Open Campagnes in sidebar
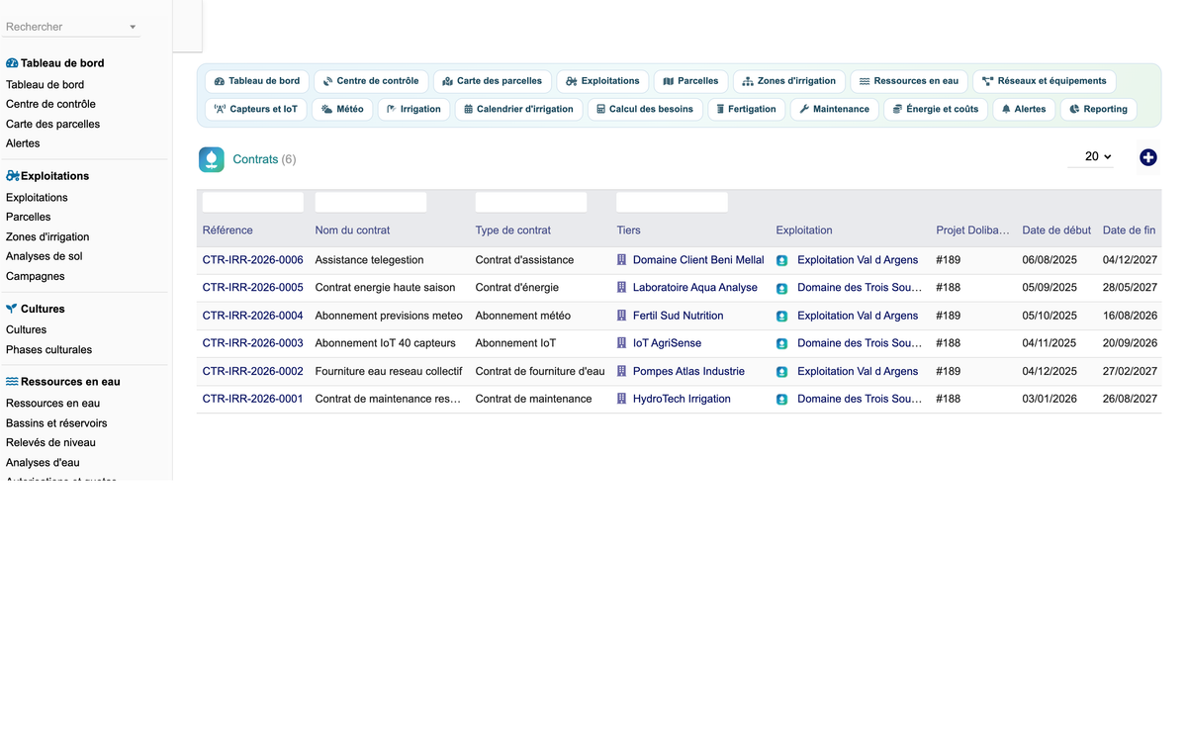Screen dimensions: 1187x735 [x=36, y=276]
